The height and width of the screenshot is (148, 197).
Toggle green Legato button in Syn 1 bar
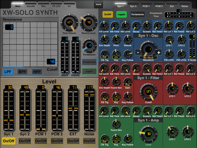click(121, 14)
